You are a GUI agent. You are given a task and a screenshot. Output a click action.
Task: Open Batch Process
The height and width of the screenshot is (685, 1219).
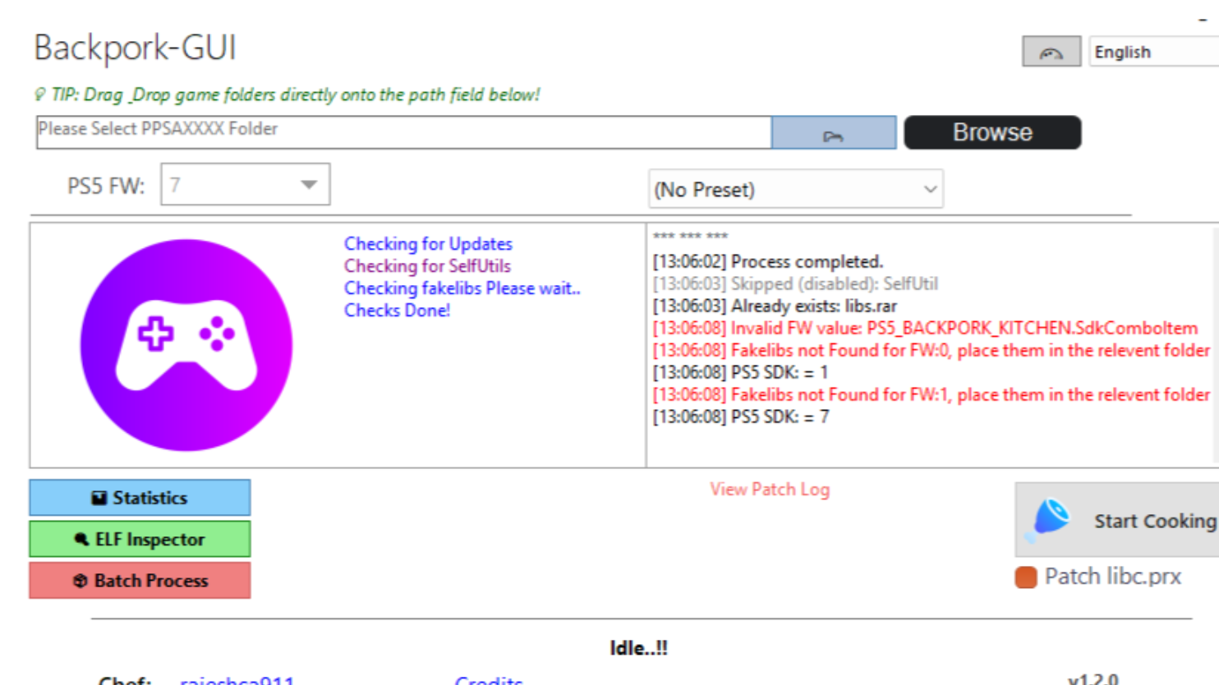[140, 581]
